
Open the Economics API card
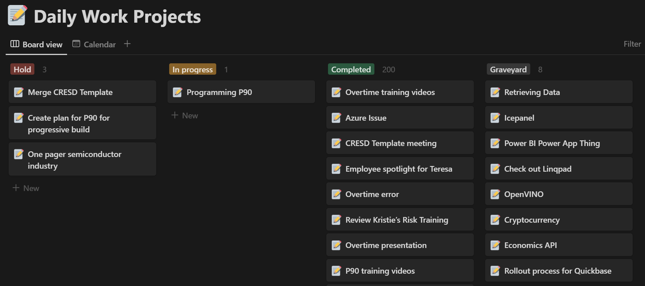pyautogui.click(x=559, y=245)
